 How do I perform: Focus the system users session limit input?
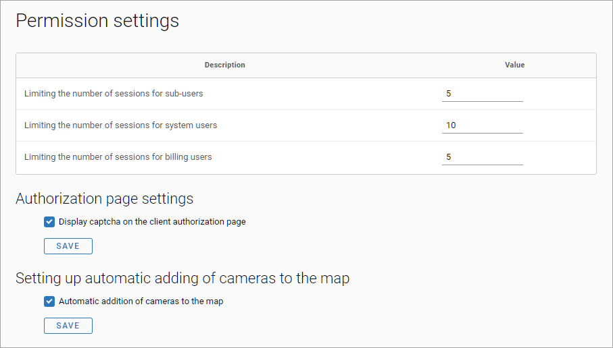coord(482,125)
